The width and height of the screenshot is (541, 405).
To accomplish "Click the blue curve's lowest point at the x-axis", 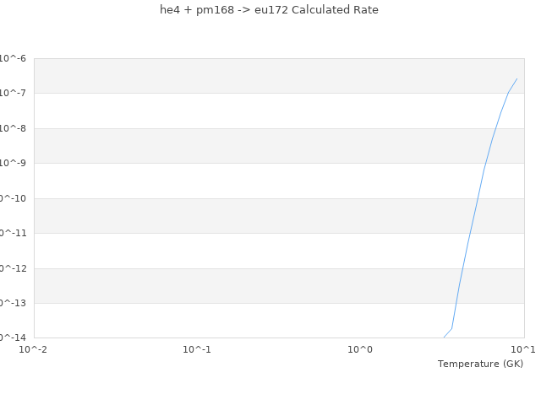I will click(x=443, y=337).
